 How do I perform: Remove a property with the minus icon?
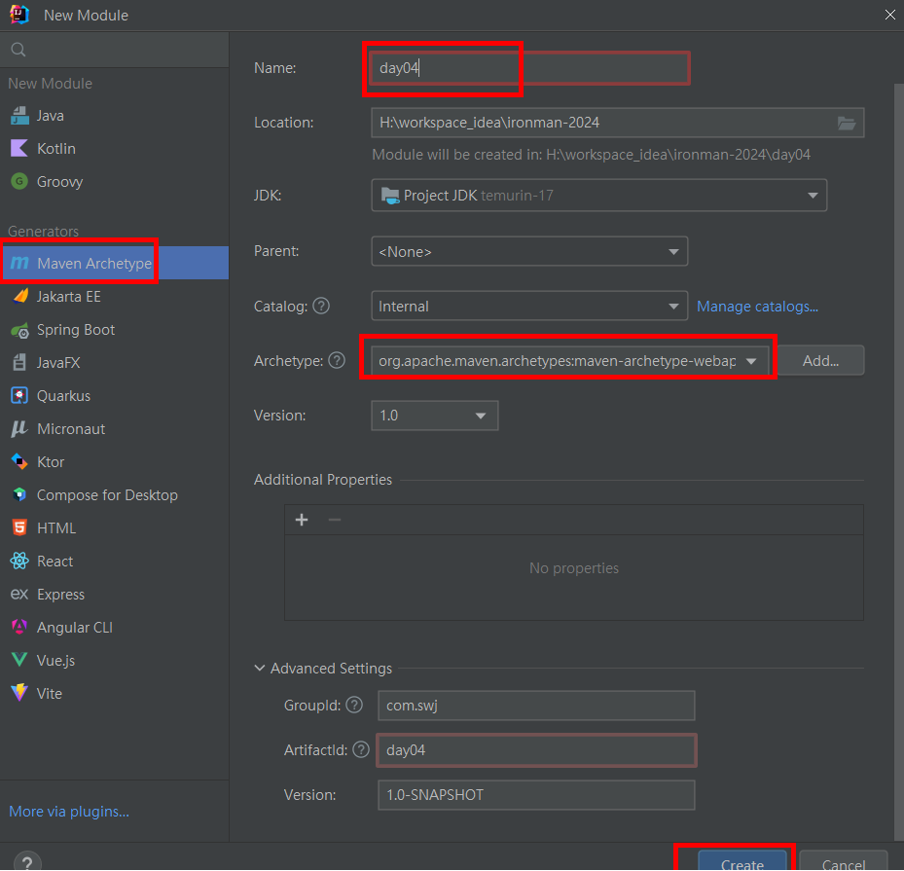coord(335,520)
